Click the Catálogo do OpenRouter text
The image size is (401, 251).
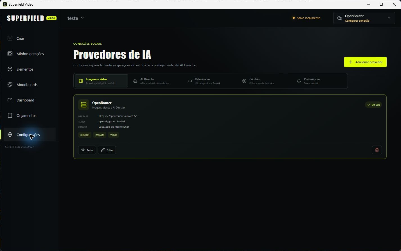coord(114,127)
